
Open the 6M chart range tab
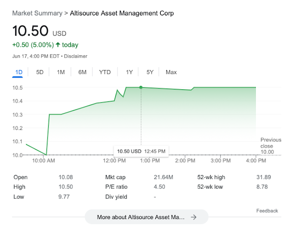pyautogui.click(x=82, y=72)
